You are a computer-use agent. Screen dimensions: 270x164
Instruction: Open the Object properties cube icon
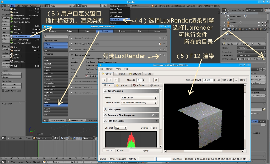pyautogui.click(x=240, y=29)
